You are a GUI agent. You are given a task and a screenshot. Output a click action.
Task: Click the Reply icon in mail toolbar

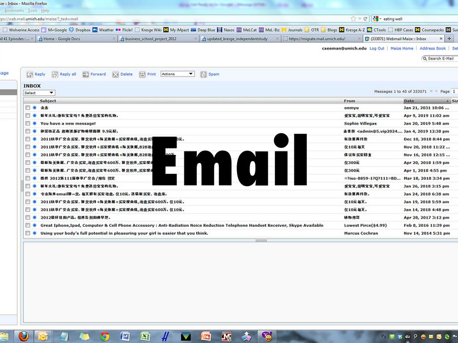pyautogui.click(x=30, y=75)
